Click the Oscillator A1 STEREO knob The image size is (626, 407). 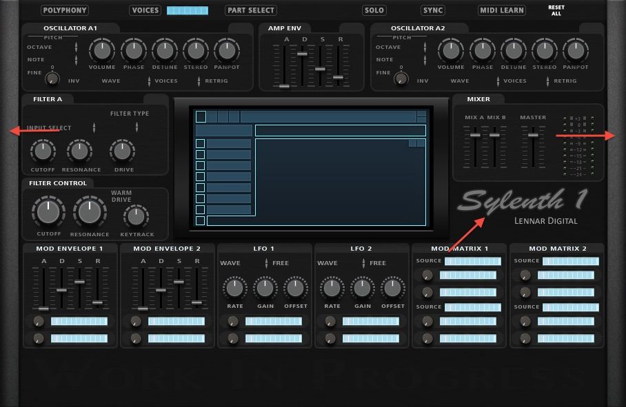(196, 50)
